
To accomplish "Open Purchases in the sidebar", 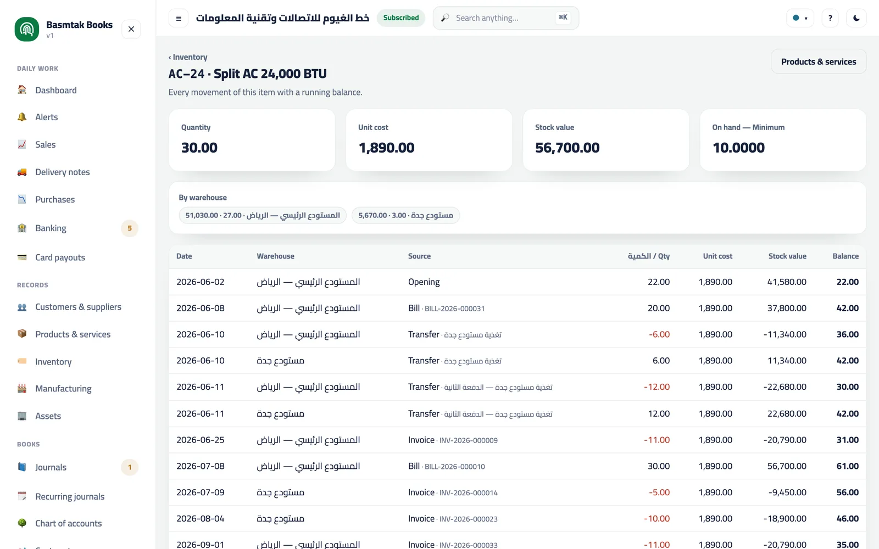I will click(77, 199).
